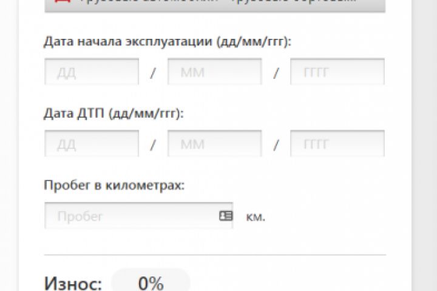Image resolution: width=437 pixels, height=291 pixels.
Task: Click first slash separator in start date row
Action: (x=153, y=73)
